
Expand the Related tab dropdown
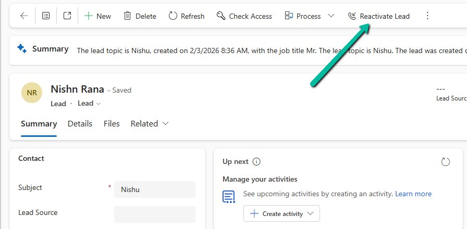[150, 124]
